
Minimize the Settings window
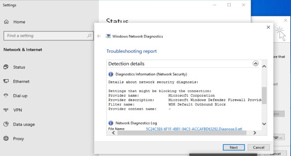215,5
